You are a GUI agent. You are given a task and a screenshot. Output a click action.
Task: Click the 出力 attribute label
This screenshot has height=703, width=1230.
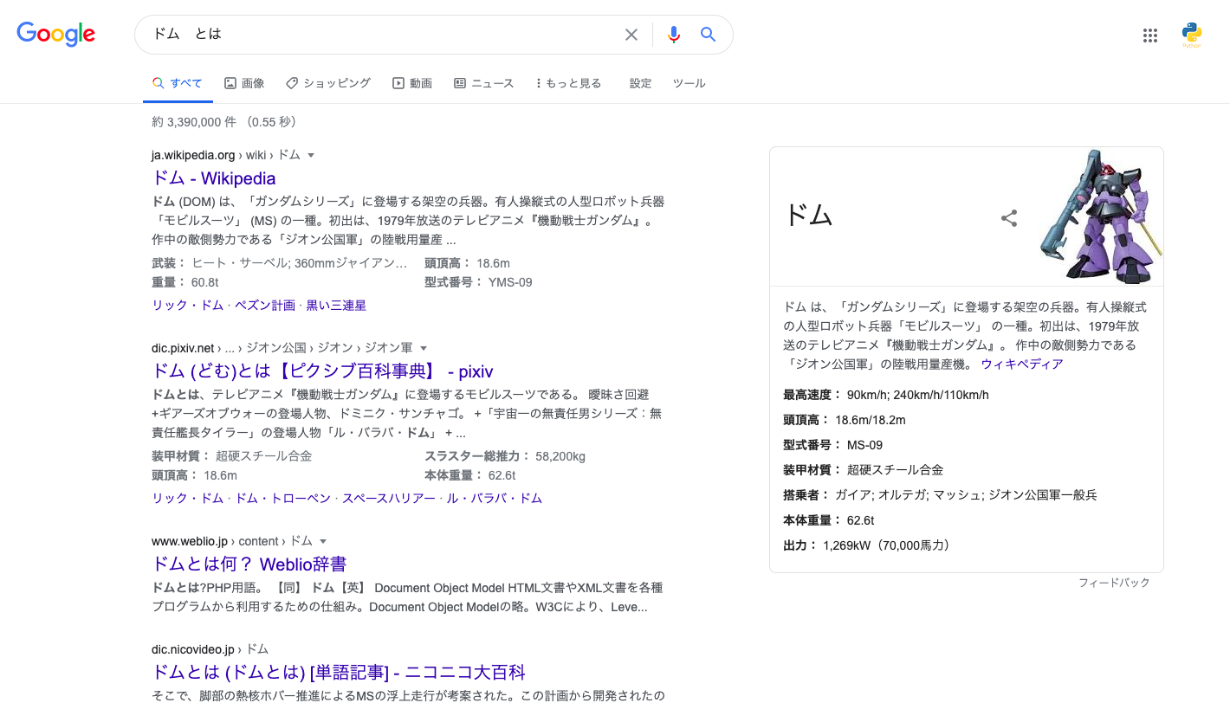[x=800, y=545]
